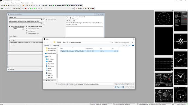
Task: Click the Open button in dialog
Action: click(119, 87)
